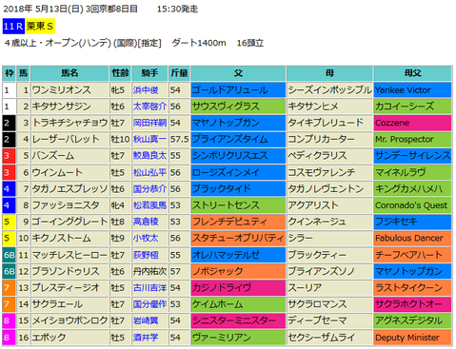Click sire cell サウスヴィグラス

[x=238, y=107]
